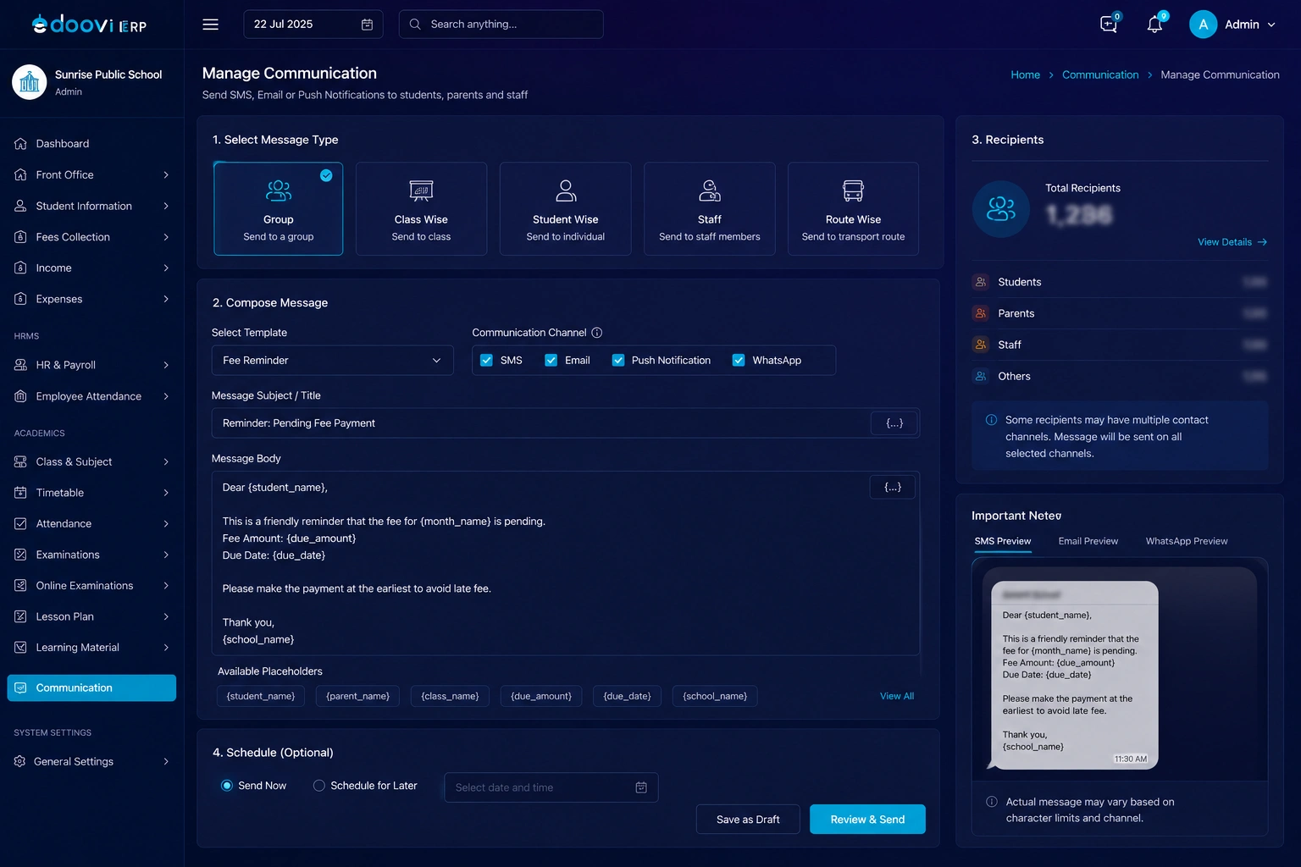
Task: Toggle the hamburger sidebar menu icon
Action: [210, 25]
